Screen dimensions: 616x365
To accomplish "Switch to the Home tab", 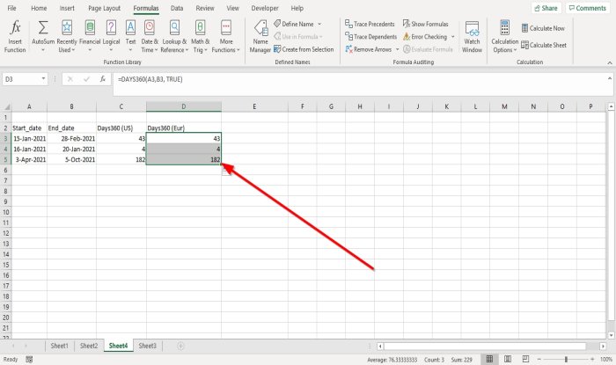I will pos(39,8).
